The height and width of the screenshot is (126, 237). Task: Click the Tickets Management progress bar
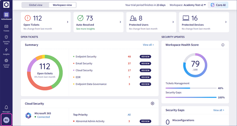[191, 88]
